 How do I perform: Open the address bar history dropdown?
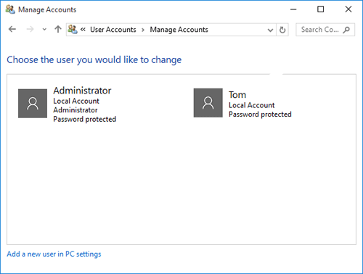[x=270, y=30]
